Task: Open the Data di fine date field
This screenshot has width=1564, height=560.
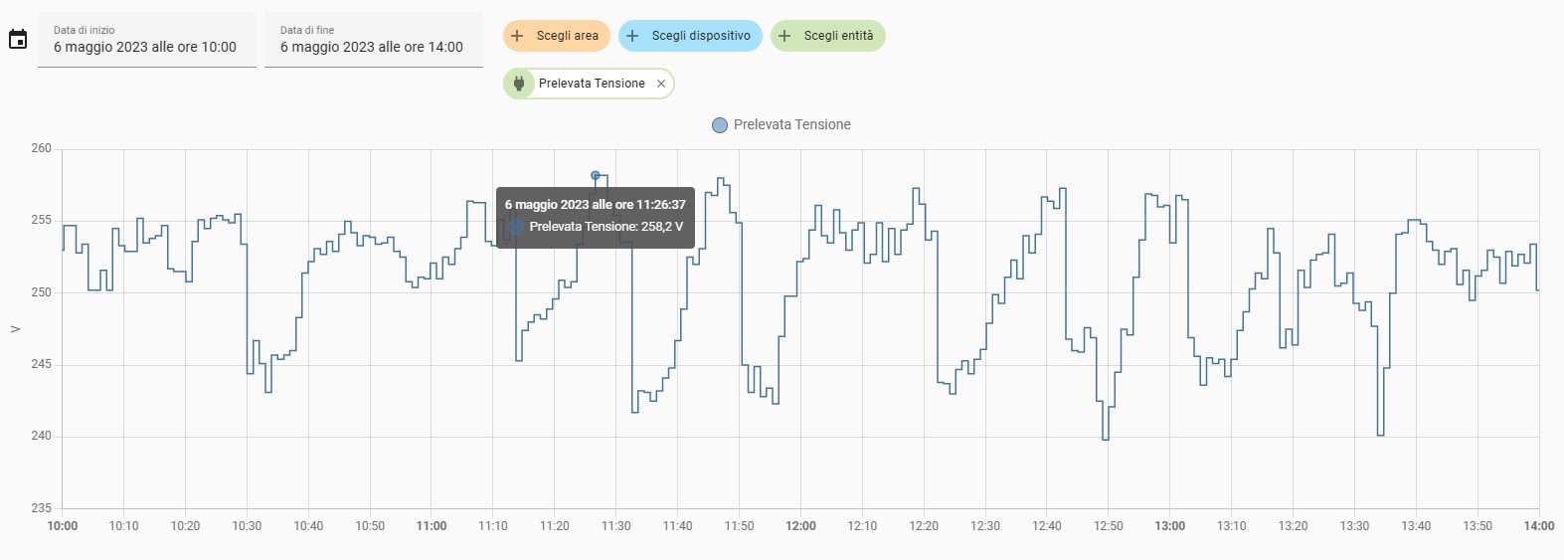Action: tap(373, 40)
